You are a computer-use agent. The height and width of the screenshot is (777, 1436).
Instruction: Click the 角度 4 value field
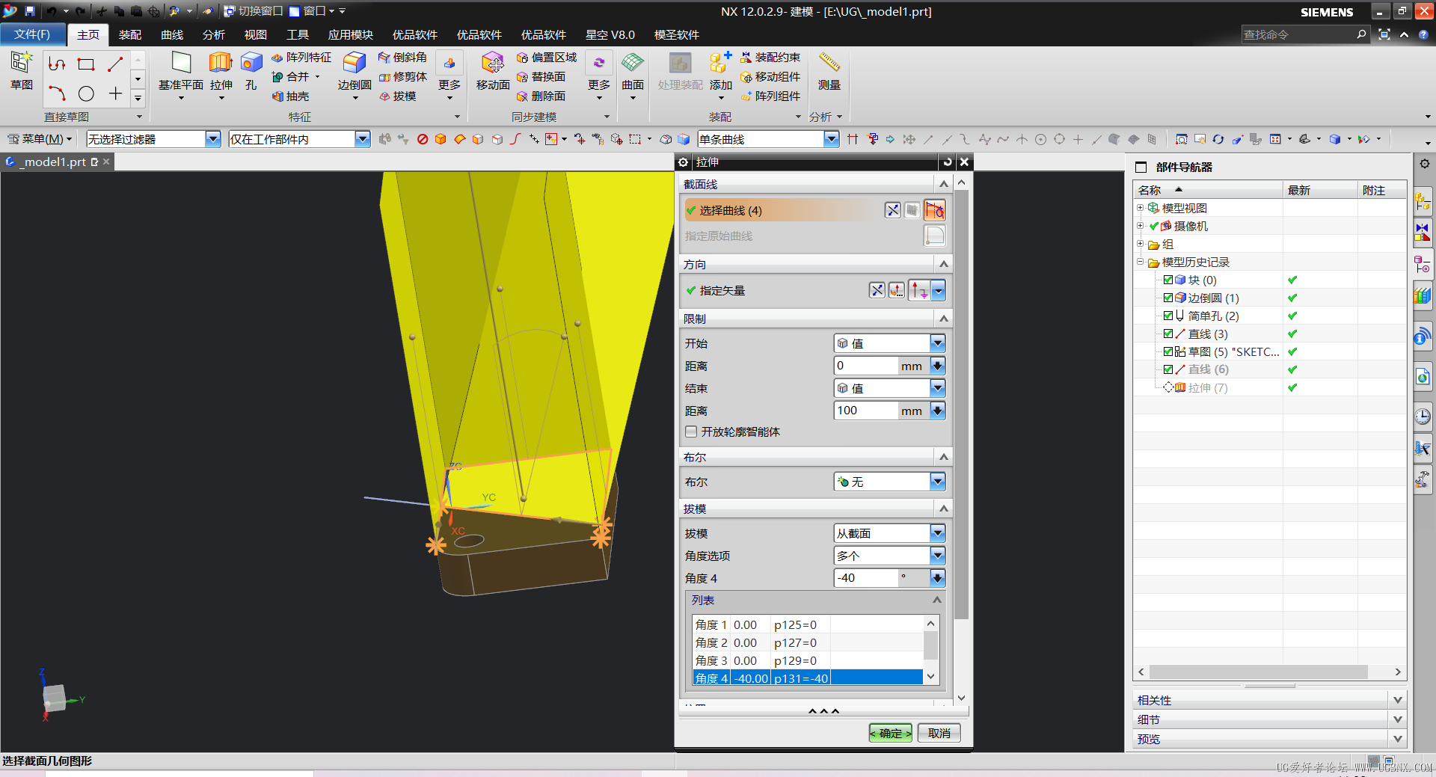click(866, 578)
